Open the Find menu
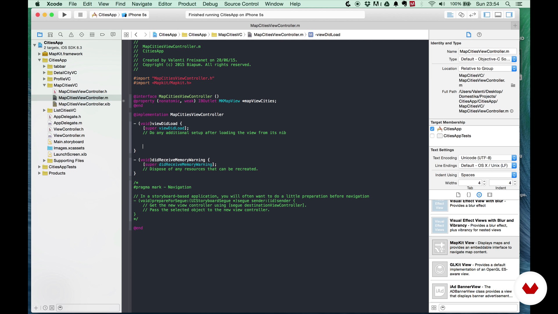Image resolution: width=558 pixels, height=314 pixels. [x=120, y=4]
